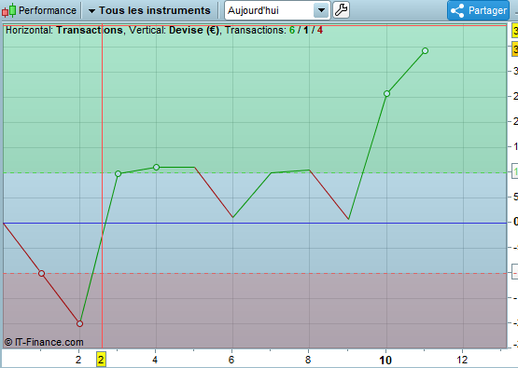Click the yellow cursor label 2 on axis

[x=101, y=360]
